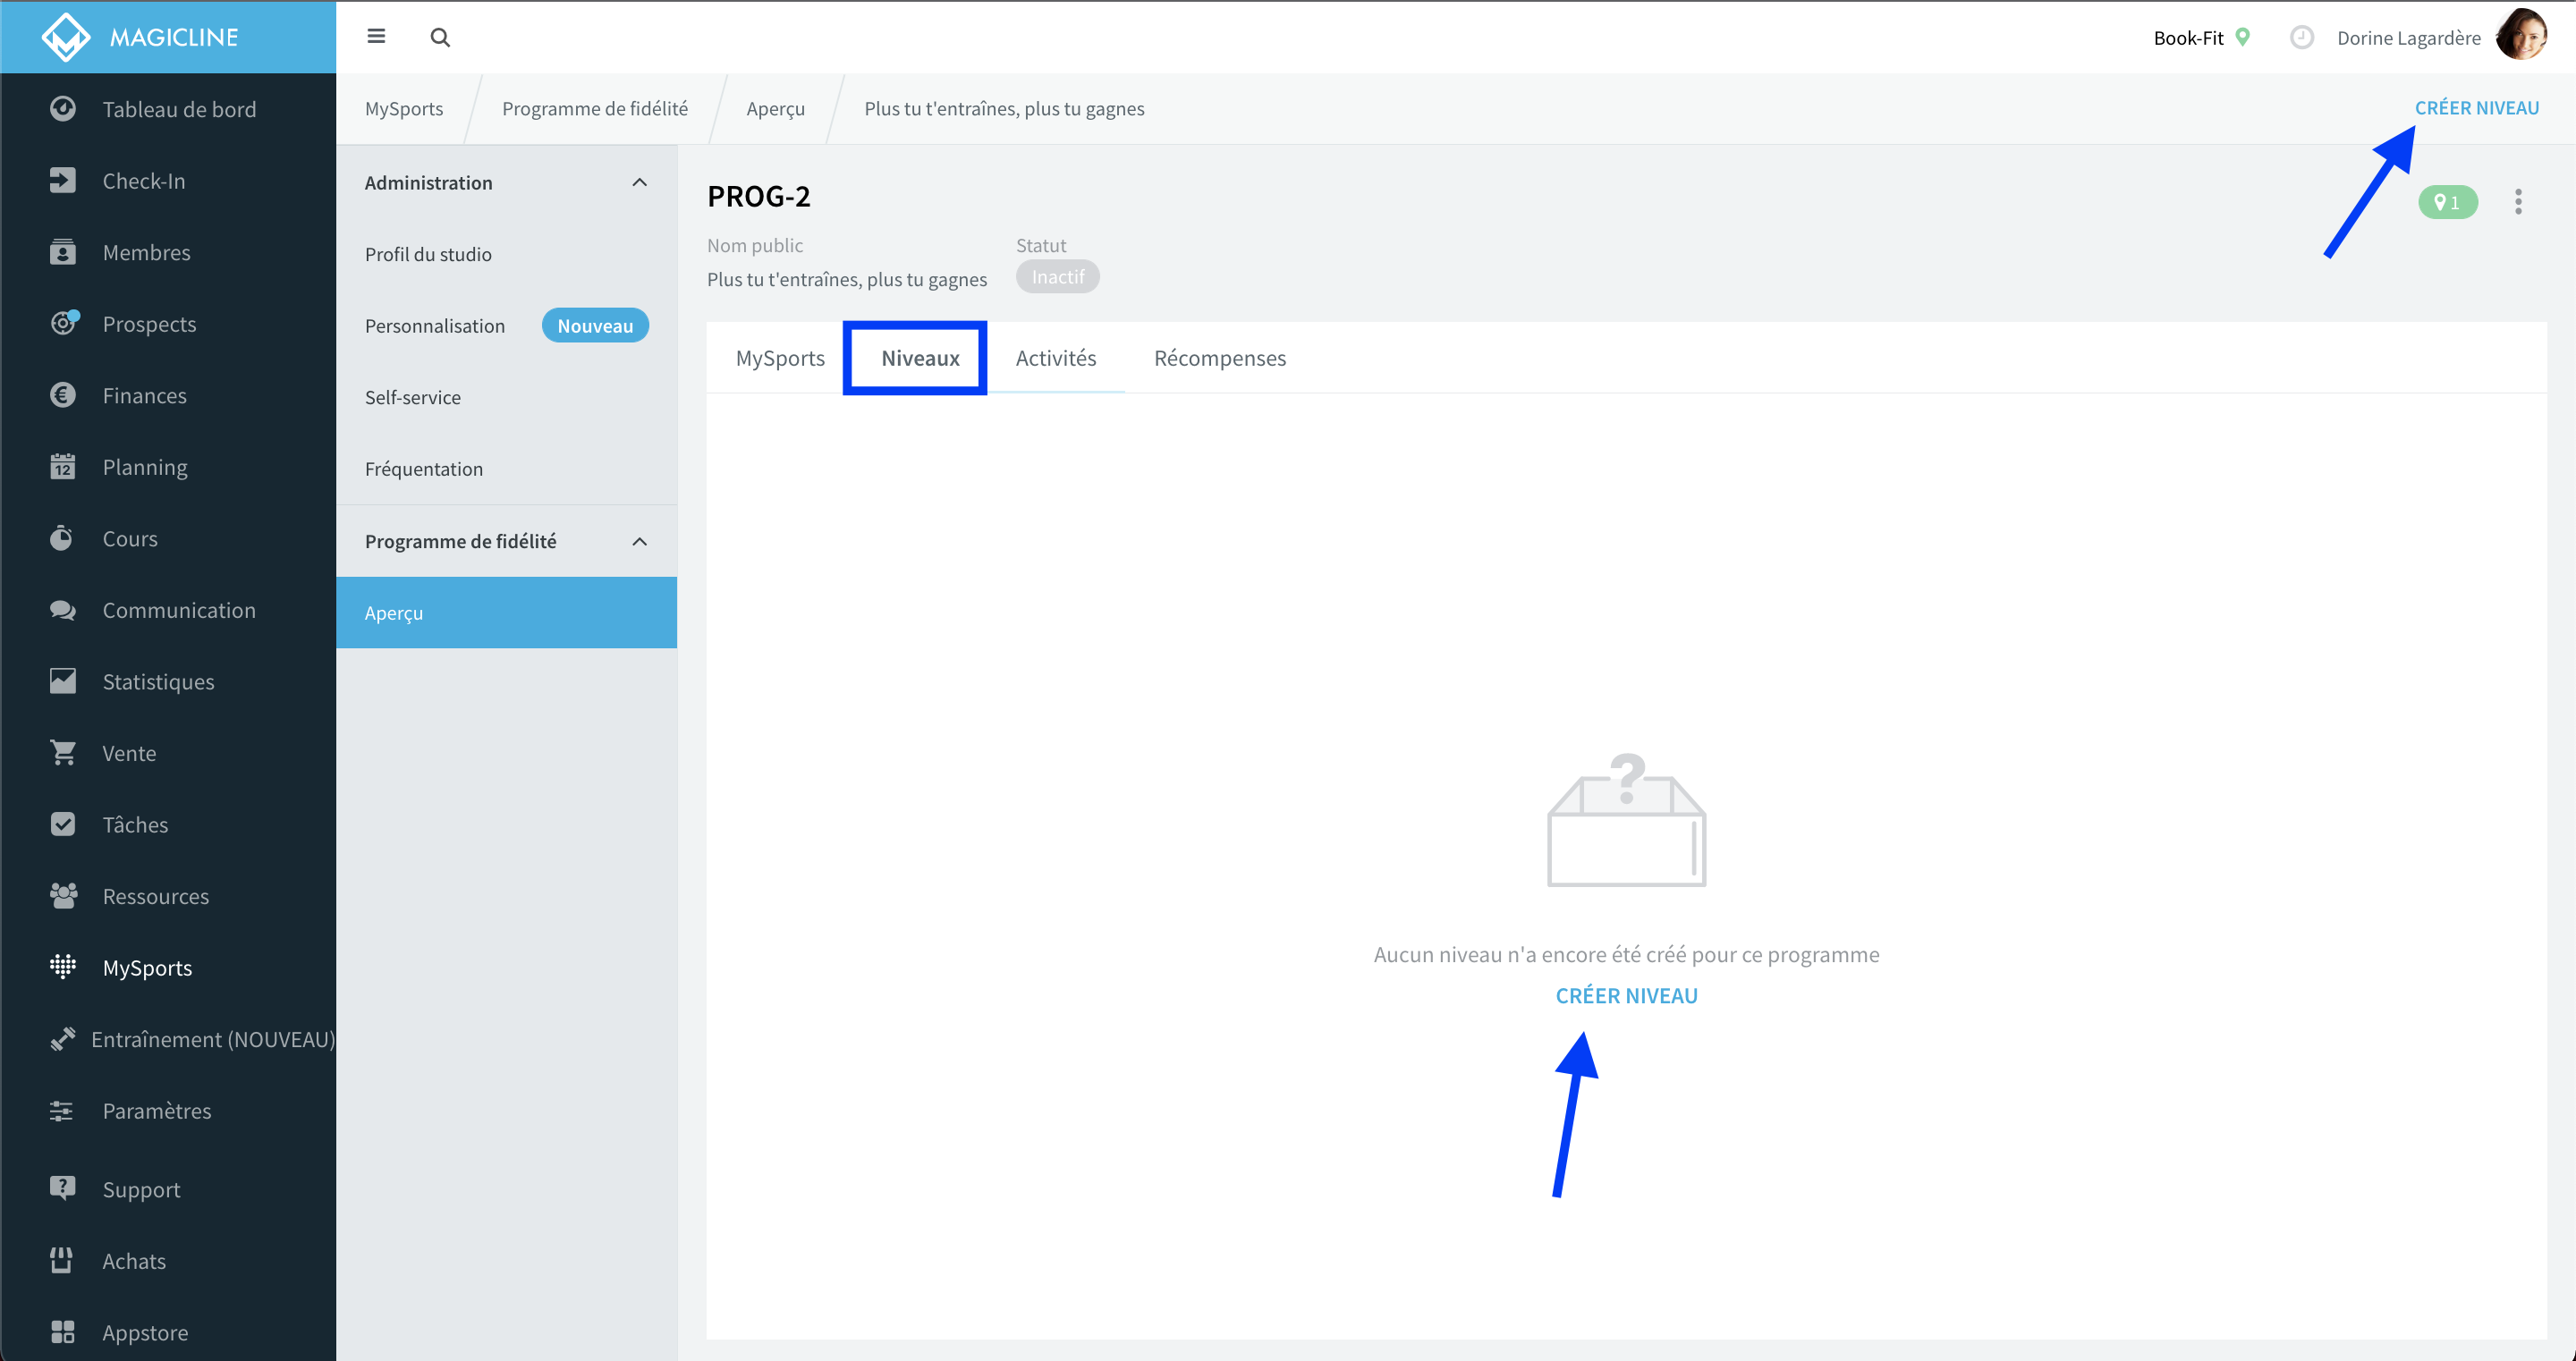Click the Planning calendar icon
Viewport: 2576px width, 1361px height.
click(x=63, y=467)
